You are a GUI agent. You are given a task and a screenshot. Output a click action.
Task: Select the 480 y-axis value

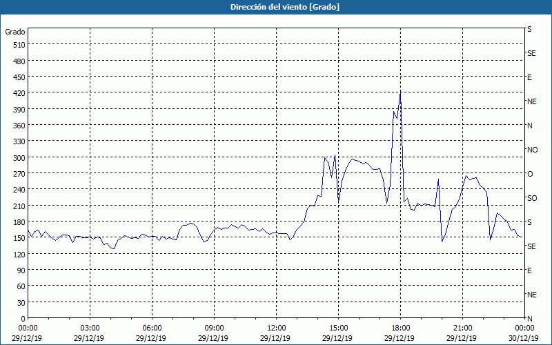[x=19, y=61]
